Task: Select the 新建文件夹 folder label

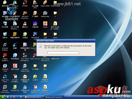Action: tap(55, 59)
